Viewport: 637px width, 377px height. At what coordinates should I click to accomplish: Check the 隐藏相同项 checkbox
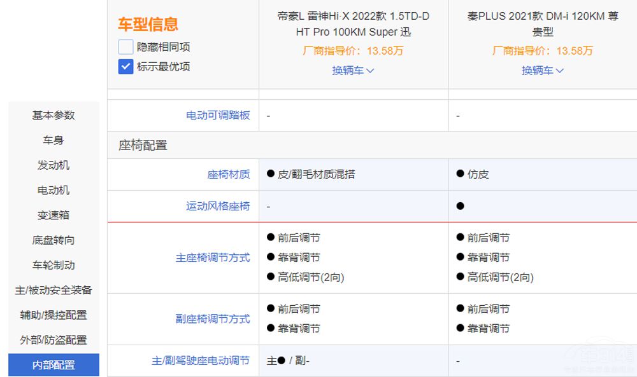click(x=126, y=47)
